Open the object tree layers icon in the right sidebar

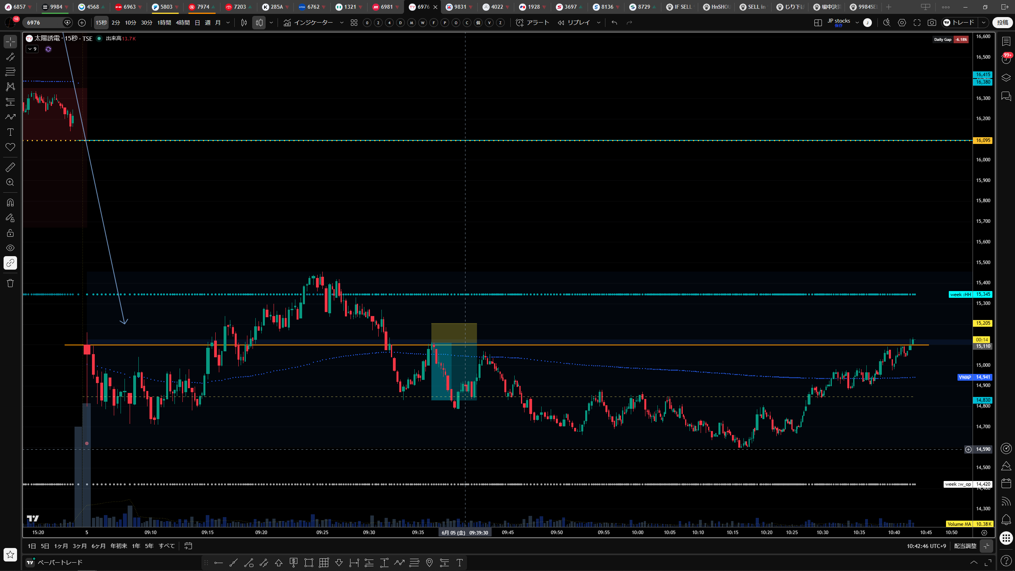coord(1006,78)
